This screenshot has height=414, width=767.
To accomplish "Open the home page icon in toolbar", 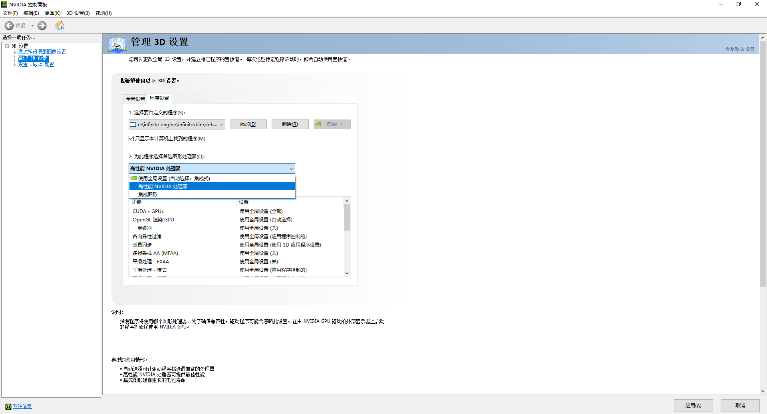I will (x=60, y=26).
